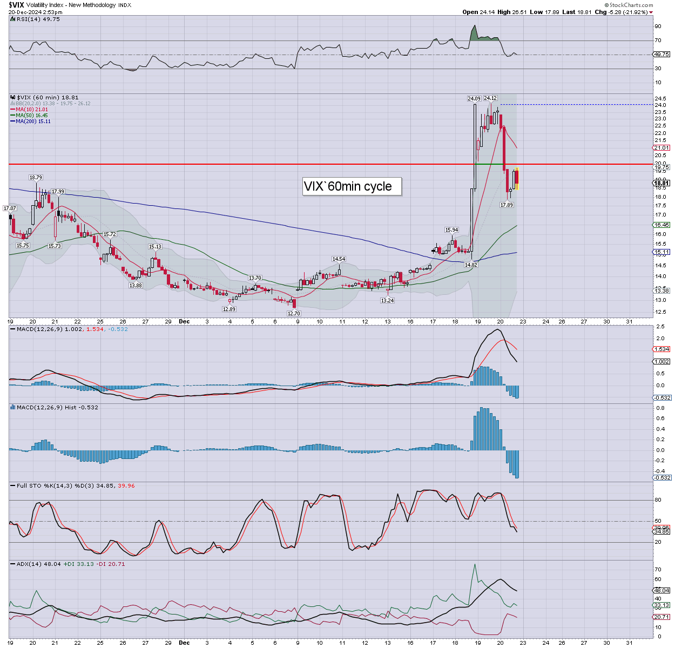Screen dimensions: 675x648
Task: Click the 24.12 high price label
Action: coord(490,98)
